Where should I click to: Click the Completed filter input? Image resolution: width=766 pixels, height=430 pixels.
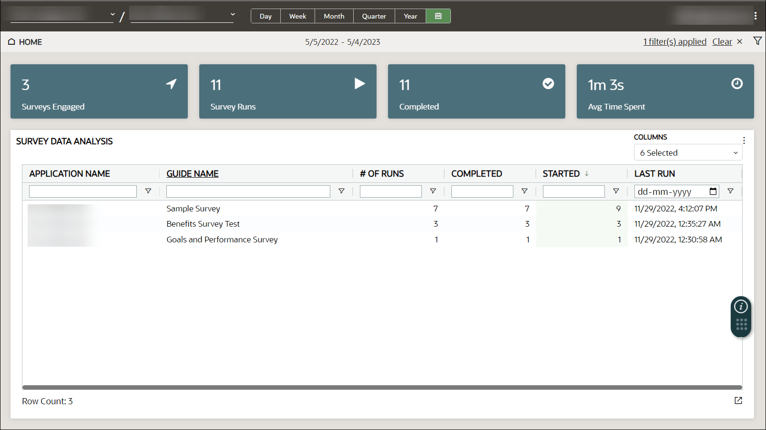click(482, 191)
